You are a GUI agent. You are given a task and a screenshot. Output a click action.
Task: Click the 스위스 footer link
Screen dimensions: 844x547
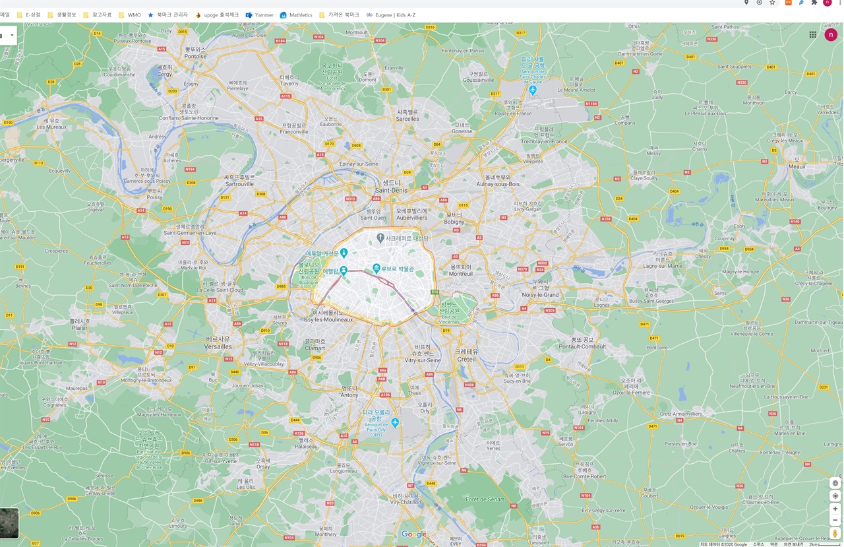759,544
